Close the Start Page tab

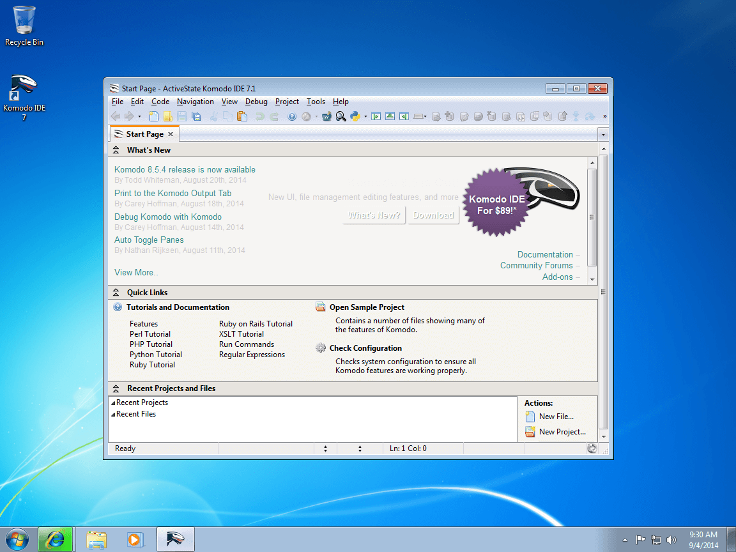171,134
